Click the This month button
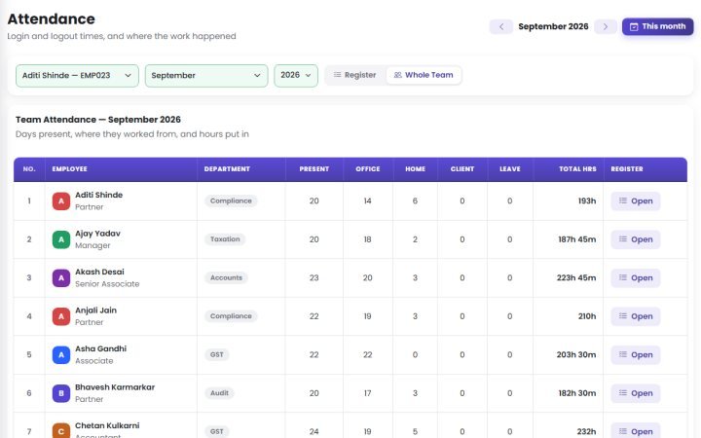Image resolution: width=701 pixels, height=438 pixels. click(x=657, y=27)
